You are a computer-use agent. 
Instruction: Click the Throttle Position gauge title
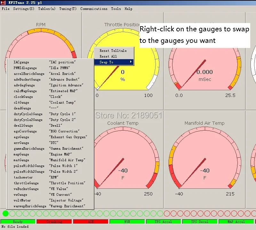[122, 25]
